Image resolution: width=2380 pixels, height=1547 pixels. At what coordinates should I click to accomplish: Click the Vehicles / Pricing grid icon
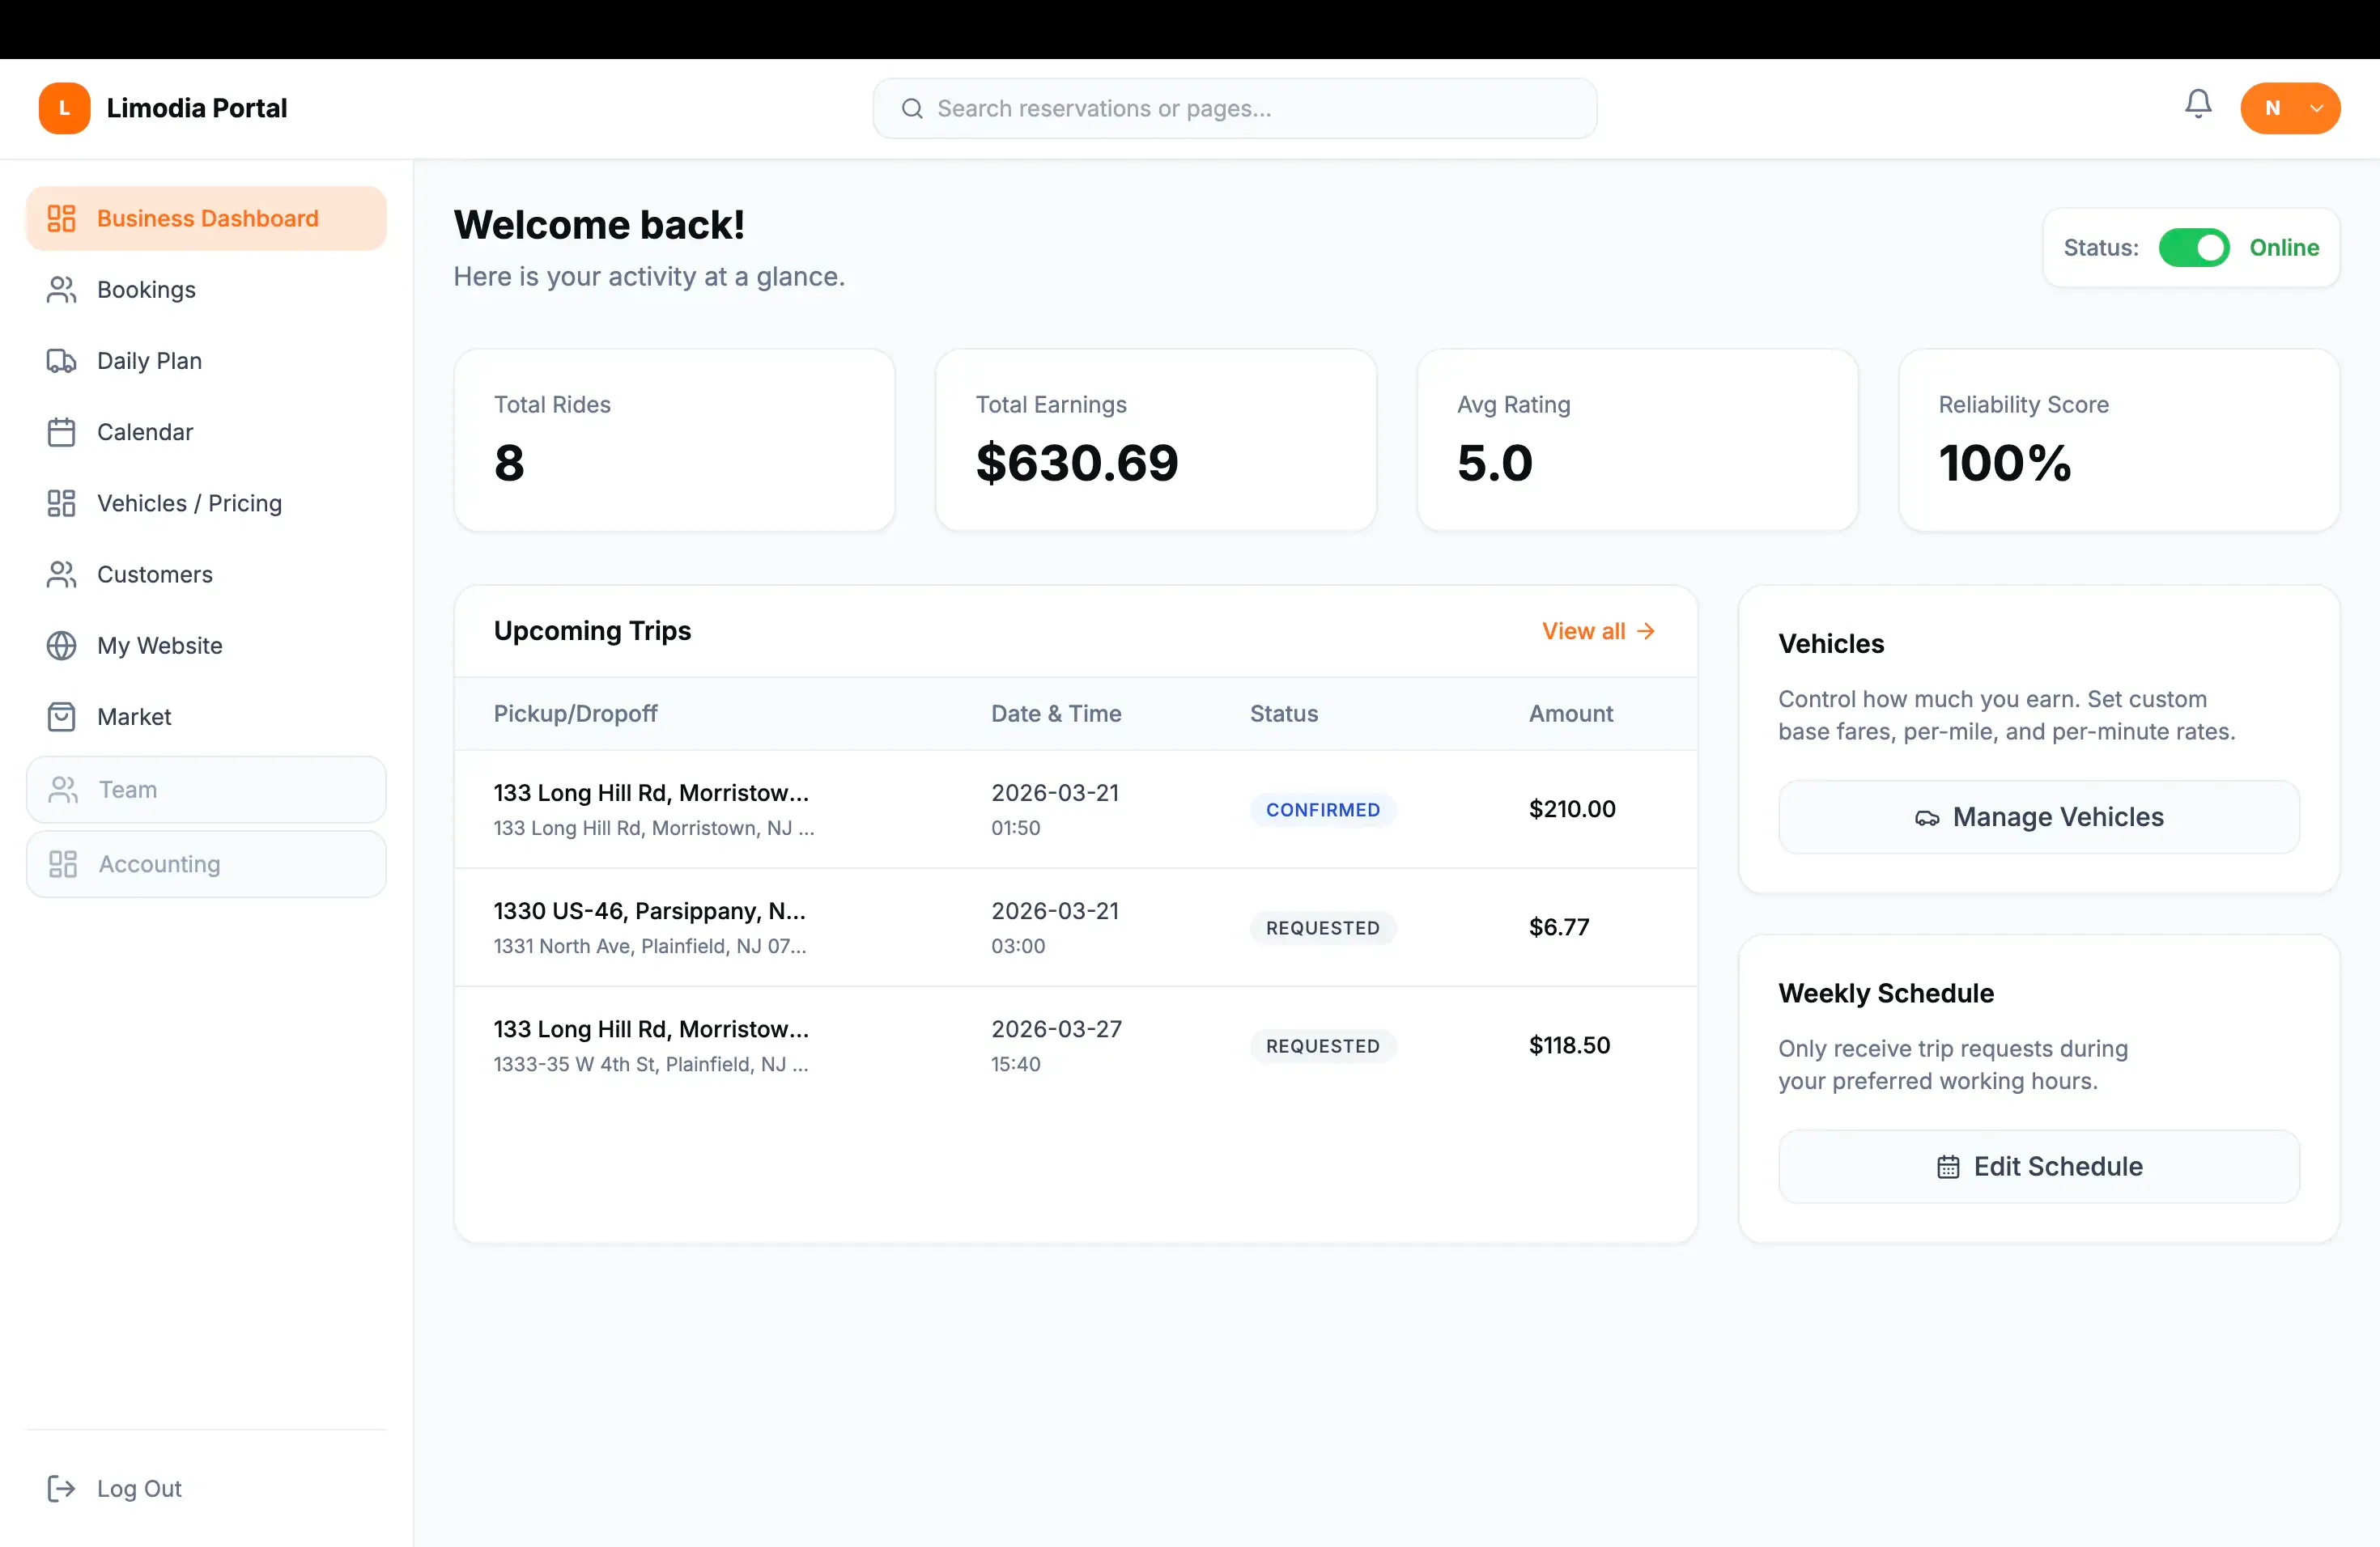(x=61, y=502)
